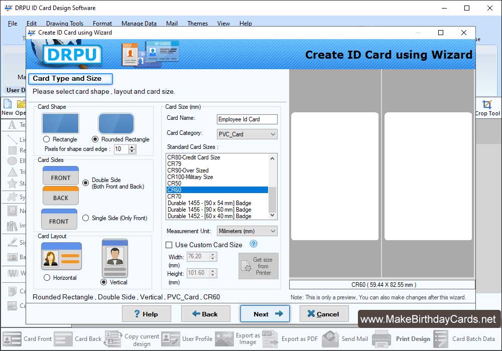Select the Barcode tool in left sidebar
The image size is (502, 351).
(x=13, y=257)
